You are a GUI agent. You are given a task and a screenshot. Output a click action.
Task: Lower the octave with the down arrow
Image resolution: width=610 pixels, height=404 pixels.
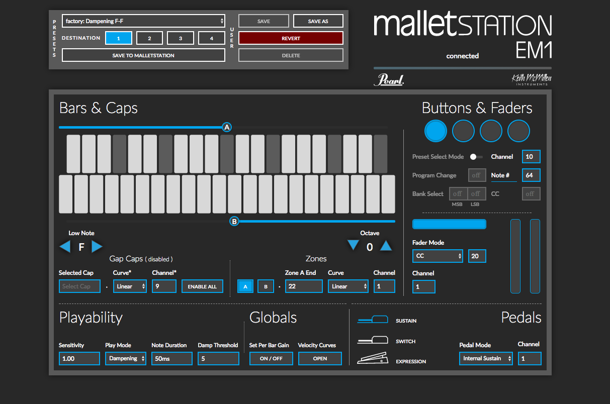[354, 245]
